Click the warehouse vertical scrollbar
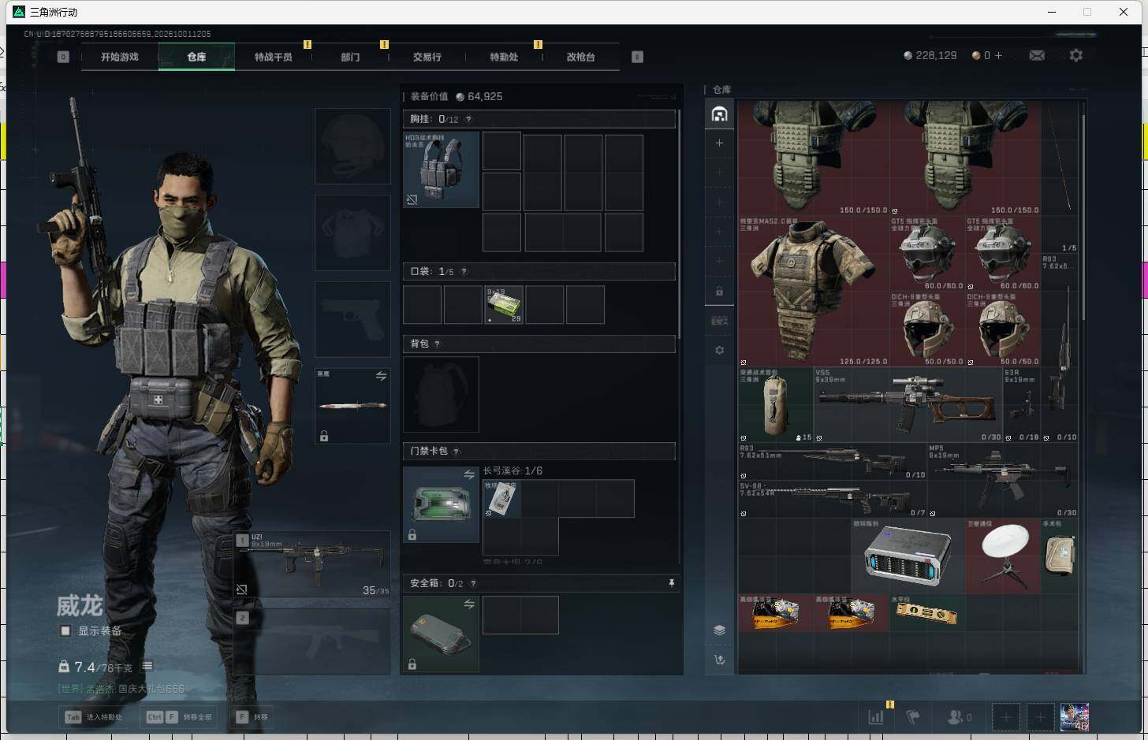Image resolution: width=1148 pixels, height=740 pixels. click(1084, 217)
